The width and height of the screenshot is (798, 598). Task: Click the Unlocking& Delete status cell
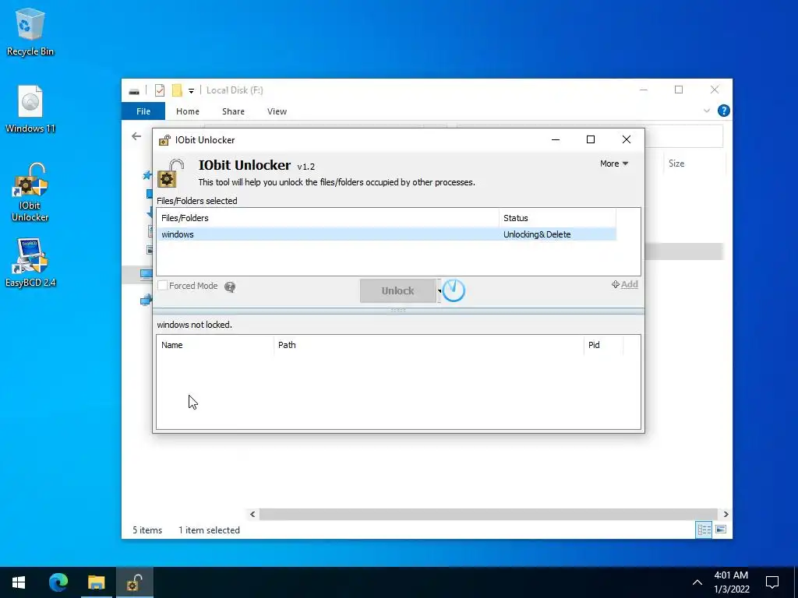[x=537, y=234]
